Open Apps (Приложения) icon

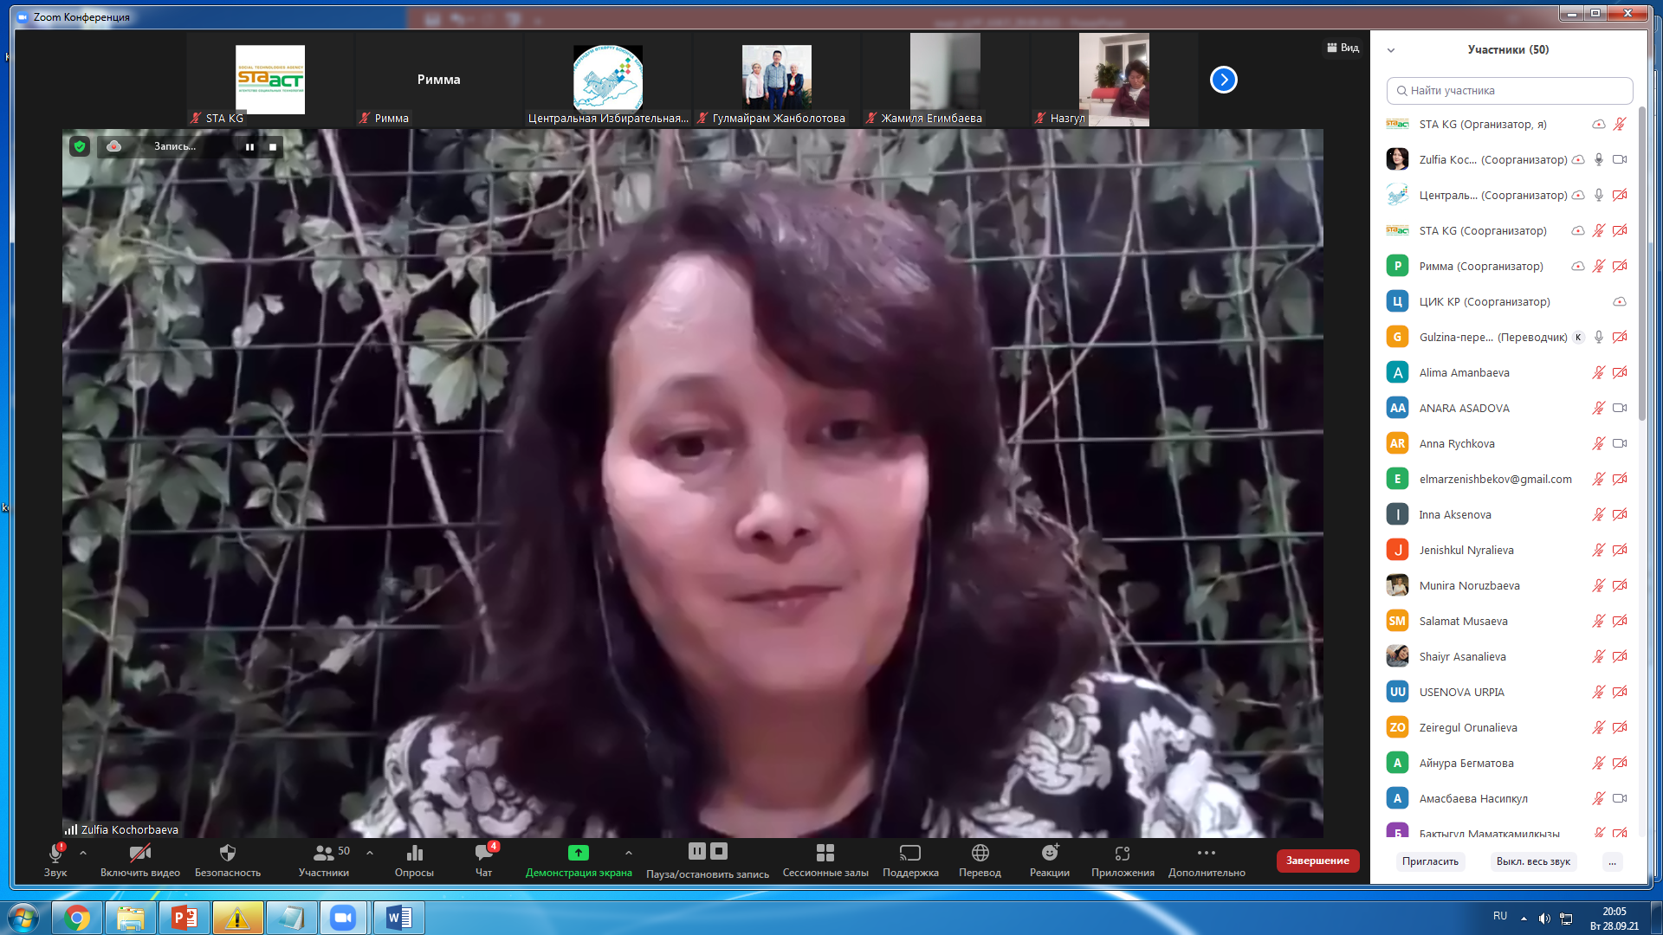(1122, 854)
